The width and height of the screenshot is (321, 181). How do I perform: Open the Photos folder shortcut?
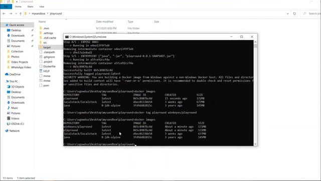point(15,57)
